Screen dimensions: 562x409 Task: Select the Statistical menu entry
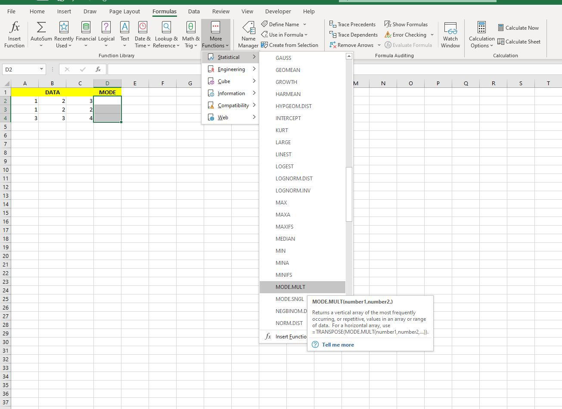(x=230, y=57)
